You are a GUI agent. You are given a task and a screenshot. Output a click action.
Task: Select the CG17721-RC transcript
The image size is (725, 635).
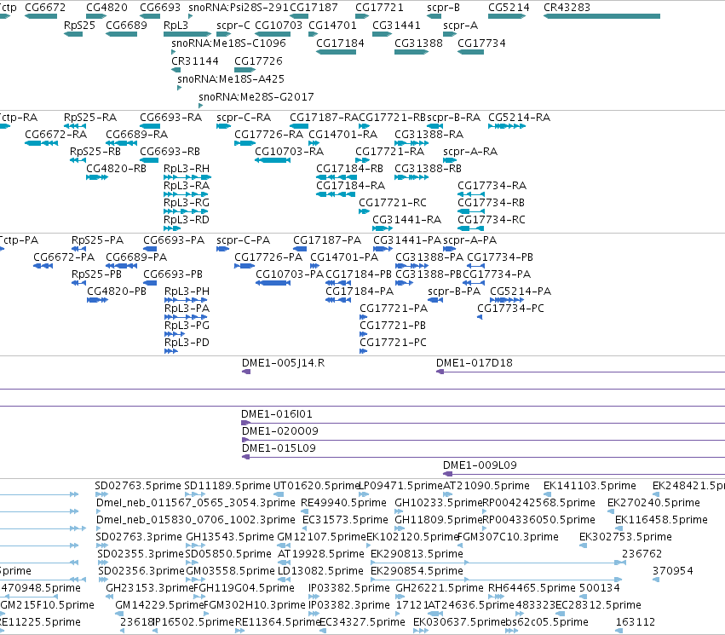point(364,211)
